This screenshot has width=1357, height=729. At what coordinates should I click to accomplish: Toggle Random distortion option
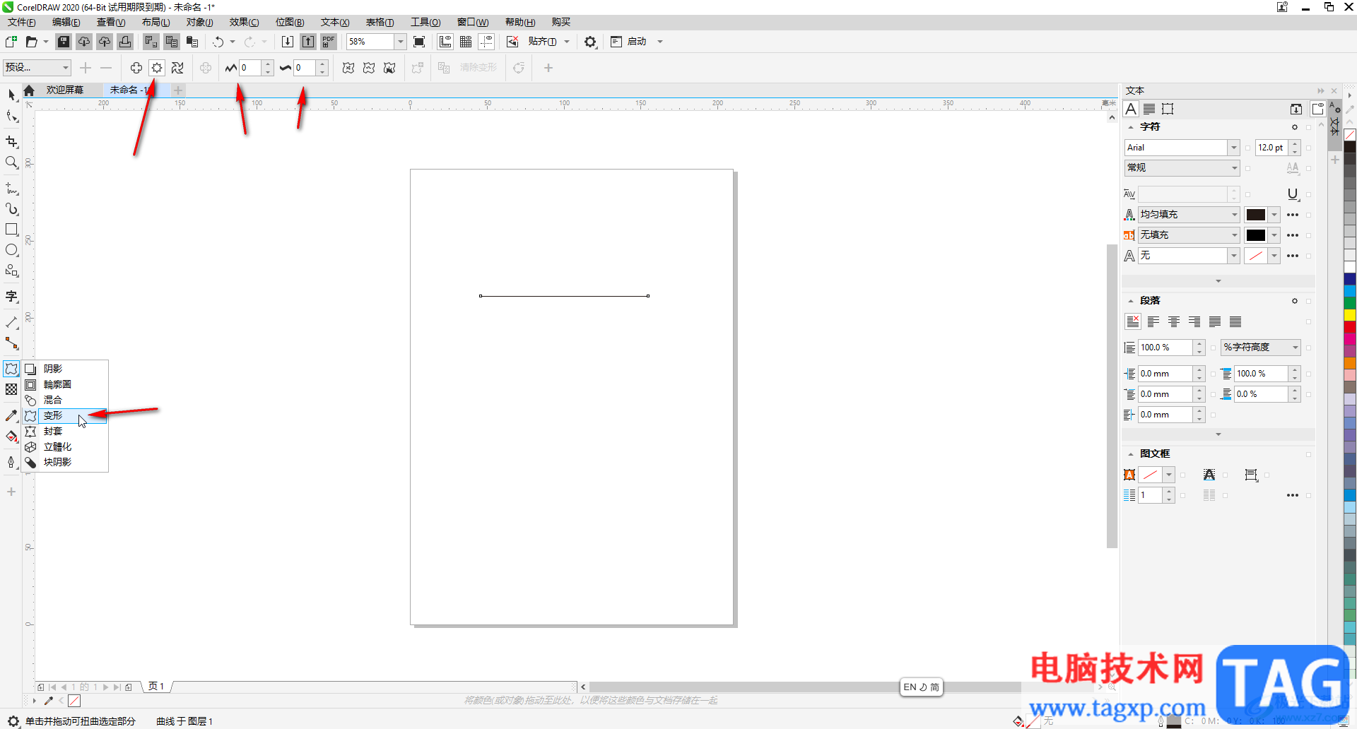348,68
